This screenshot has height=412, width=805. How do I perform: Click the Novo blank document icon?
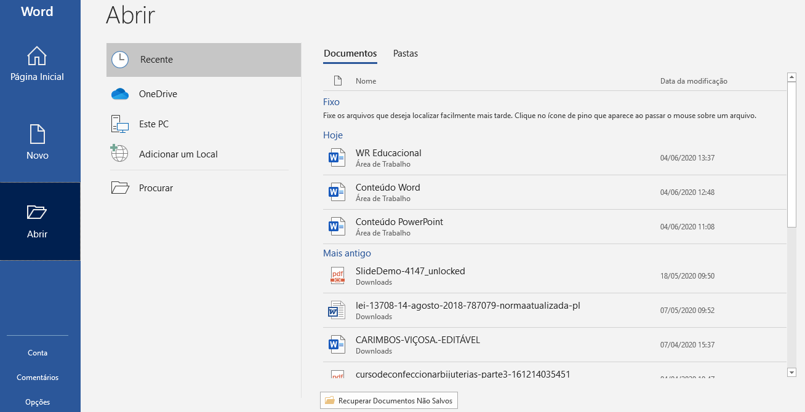37,134
